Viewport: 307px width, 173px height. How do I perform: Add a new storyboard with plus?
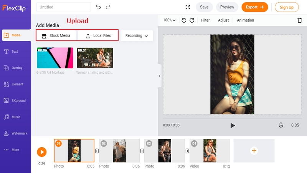[x=254, y=151]
